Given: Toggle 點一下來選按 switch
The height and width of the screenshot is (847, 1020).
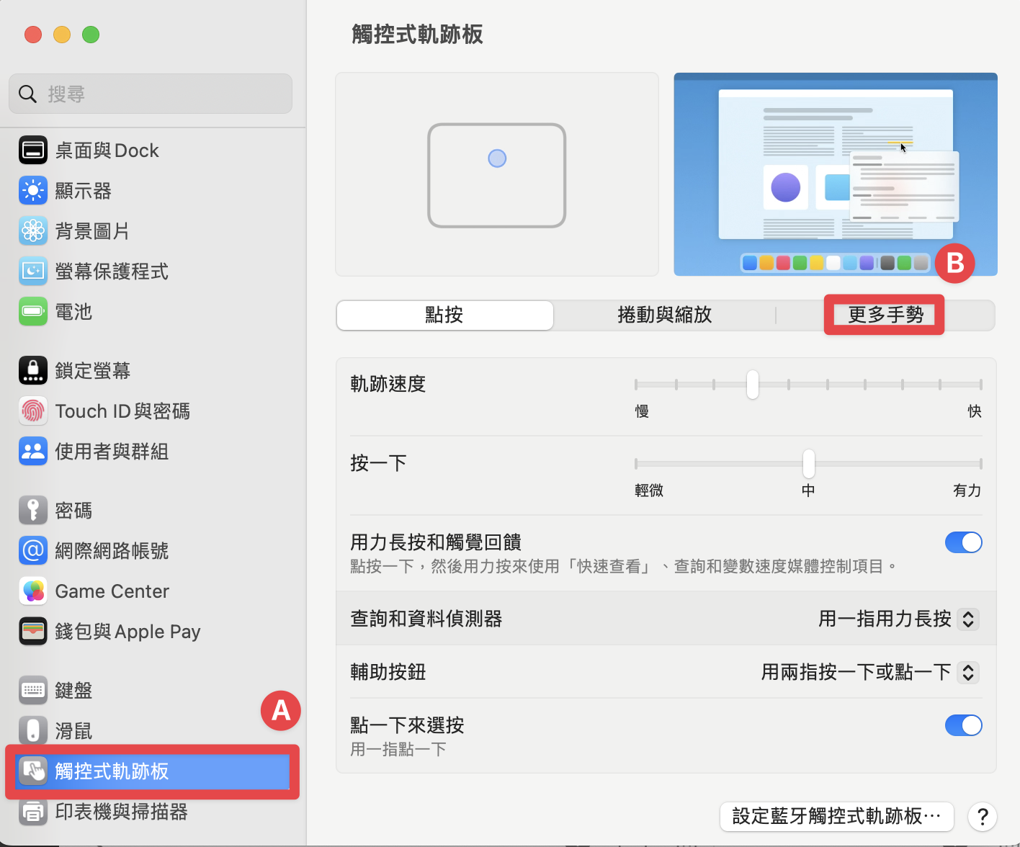Looking at the screenshot, I should [x=963, y=725].
